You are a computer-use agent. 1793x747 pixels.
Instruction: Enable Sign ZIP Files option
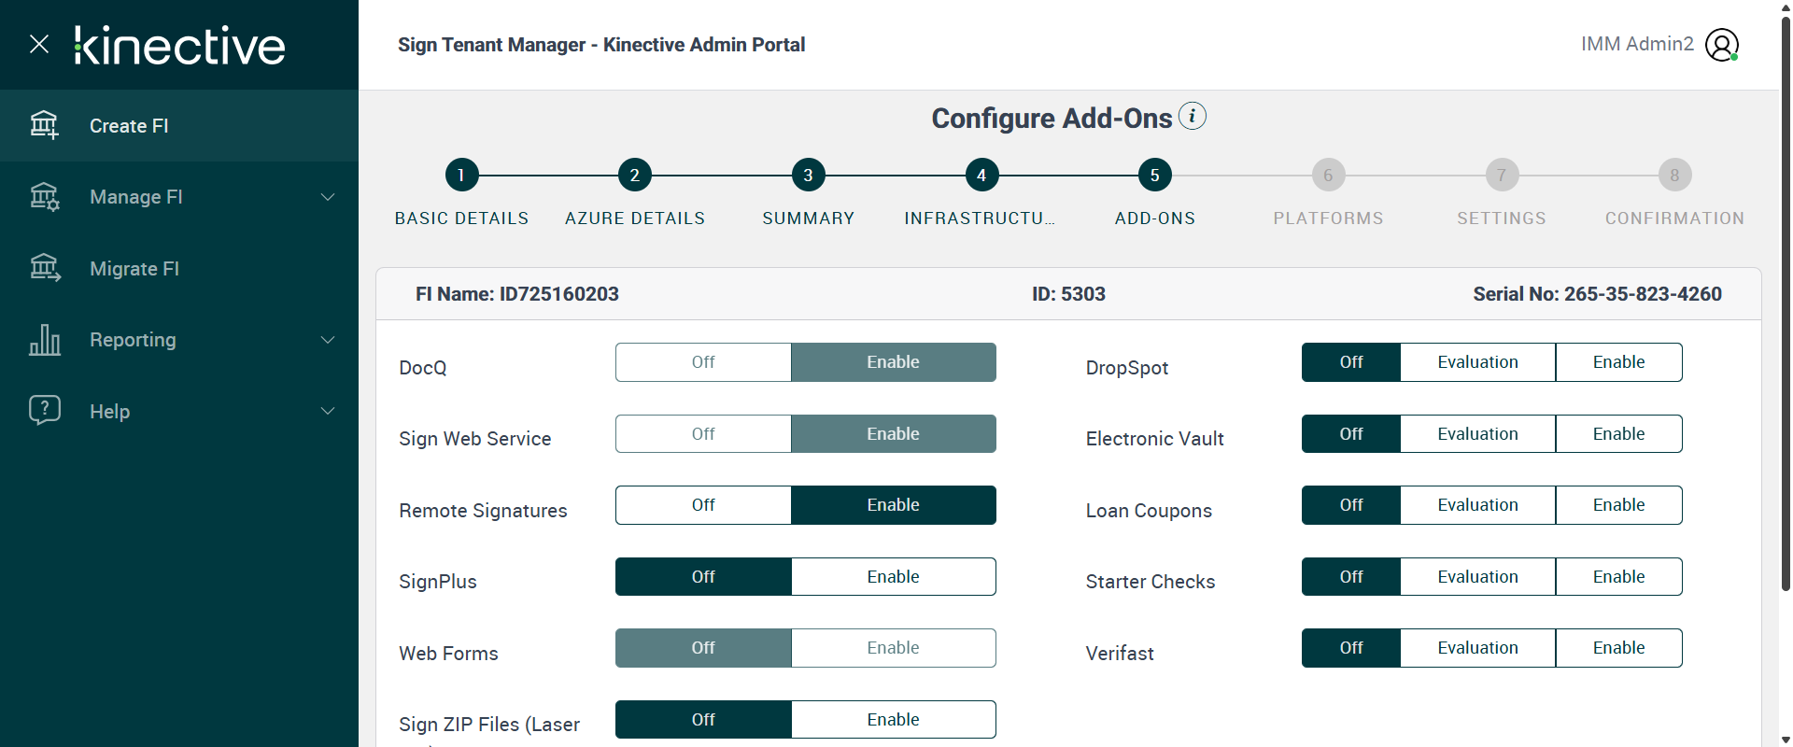[x=893, y=720]
